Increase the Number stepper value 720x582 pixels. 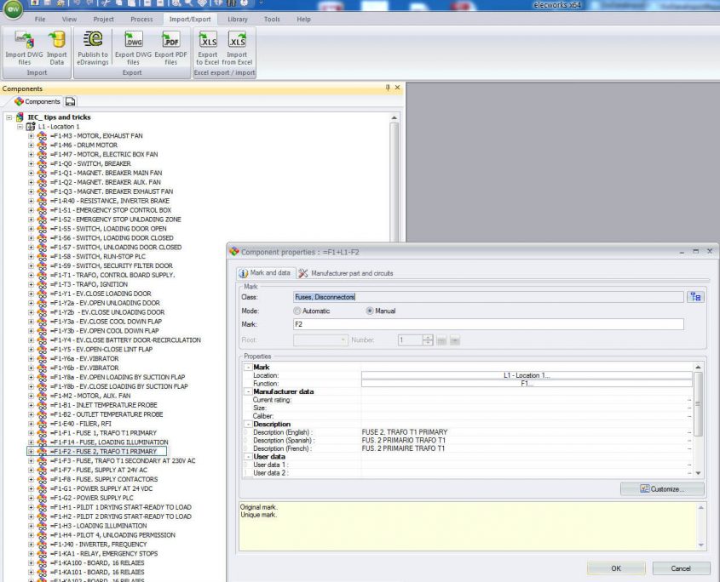(428, 338)
